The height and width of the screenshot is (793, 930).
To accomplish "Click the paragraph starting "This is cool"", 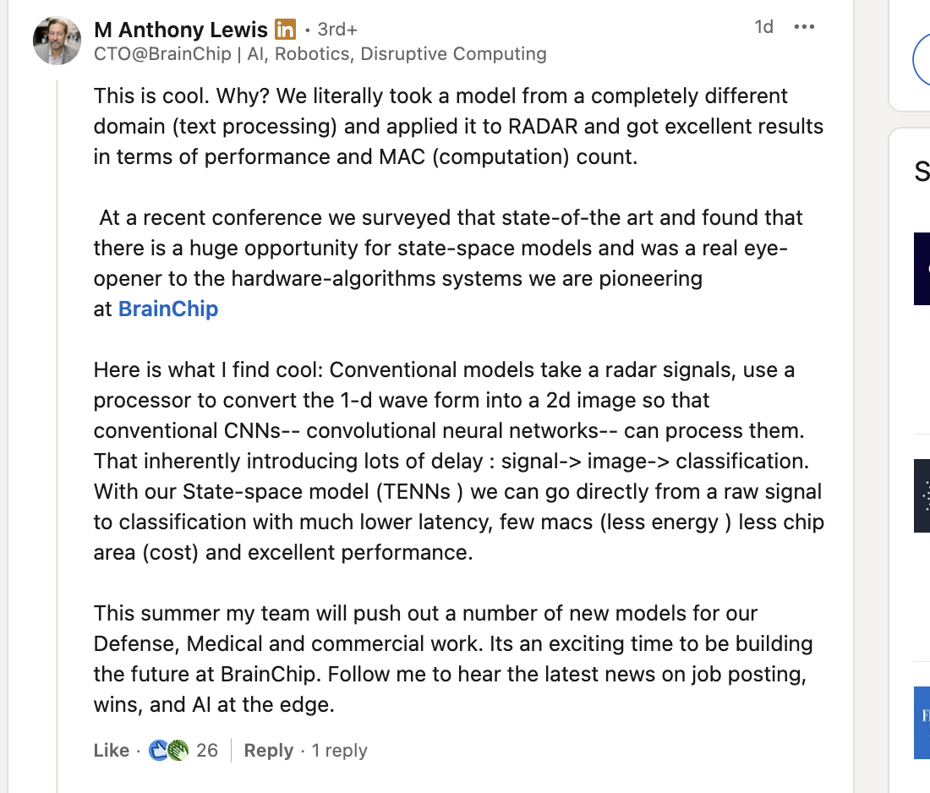I will [457, 126].
